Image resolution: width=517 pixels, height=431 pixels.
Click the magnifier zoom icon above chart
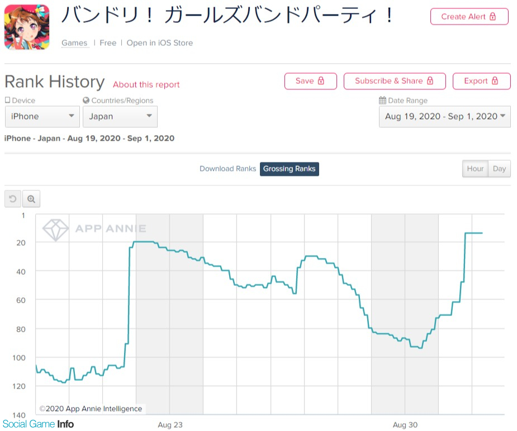31,199
